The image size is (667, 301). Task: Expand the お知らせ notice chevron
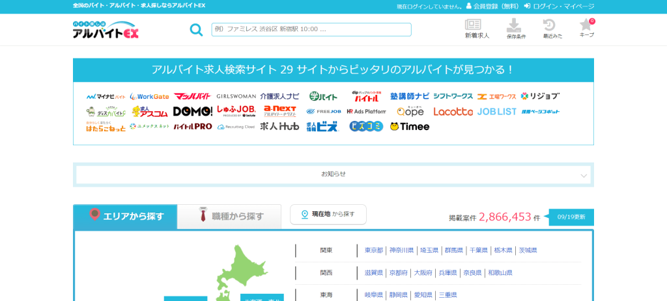tap(584, 176)
